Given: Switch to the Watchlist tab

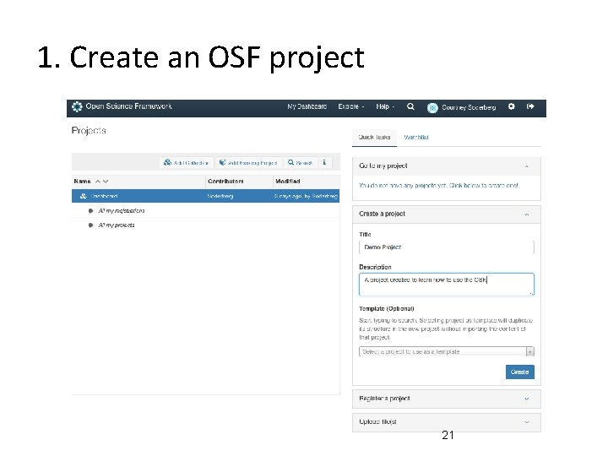Looking at the screenshot, I should pos(415,137).
